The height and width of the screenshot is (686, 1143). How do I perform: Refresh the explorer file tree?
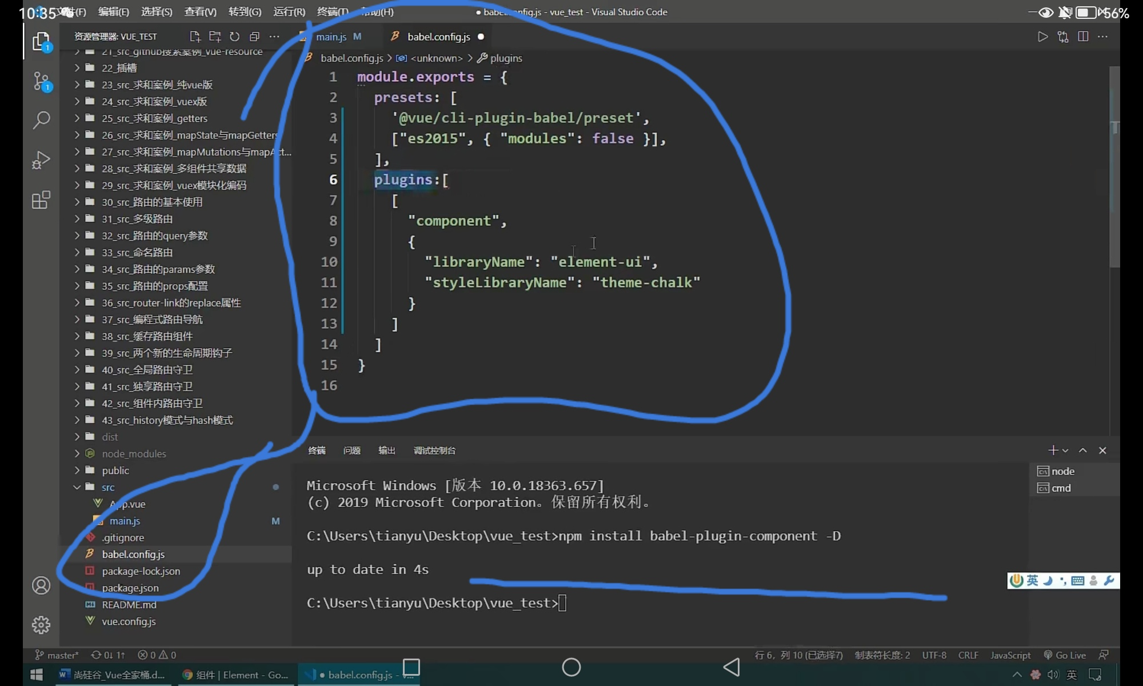point(234,37)
